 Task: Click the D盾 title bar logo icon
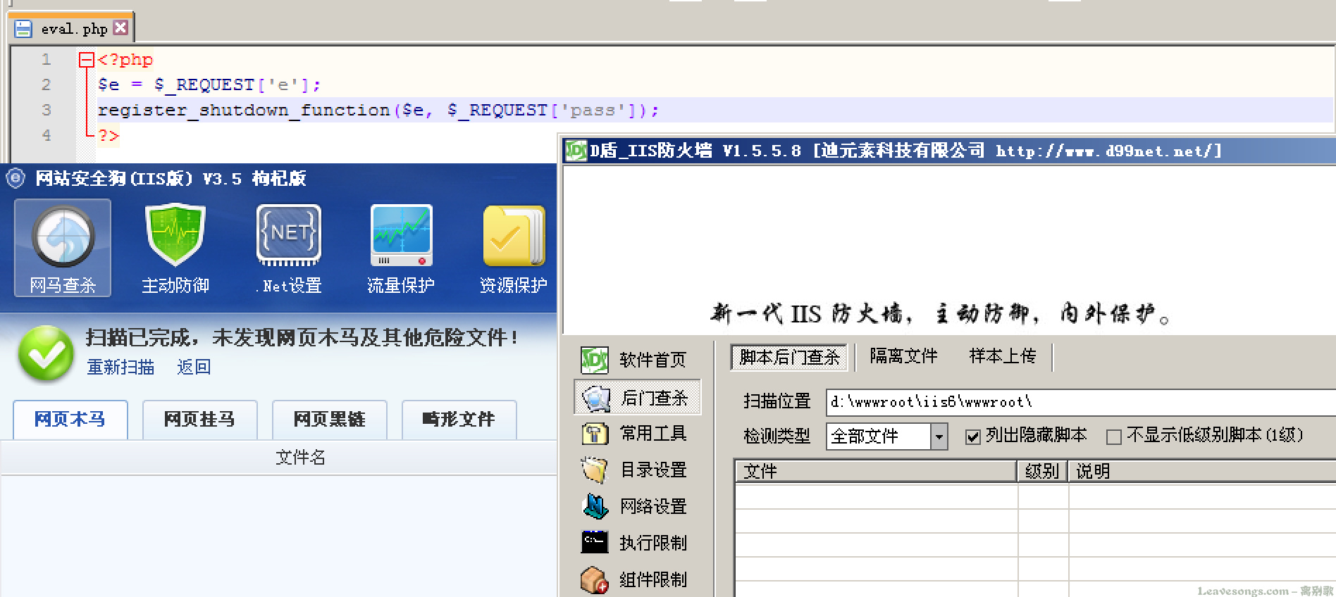(576, 151)
